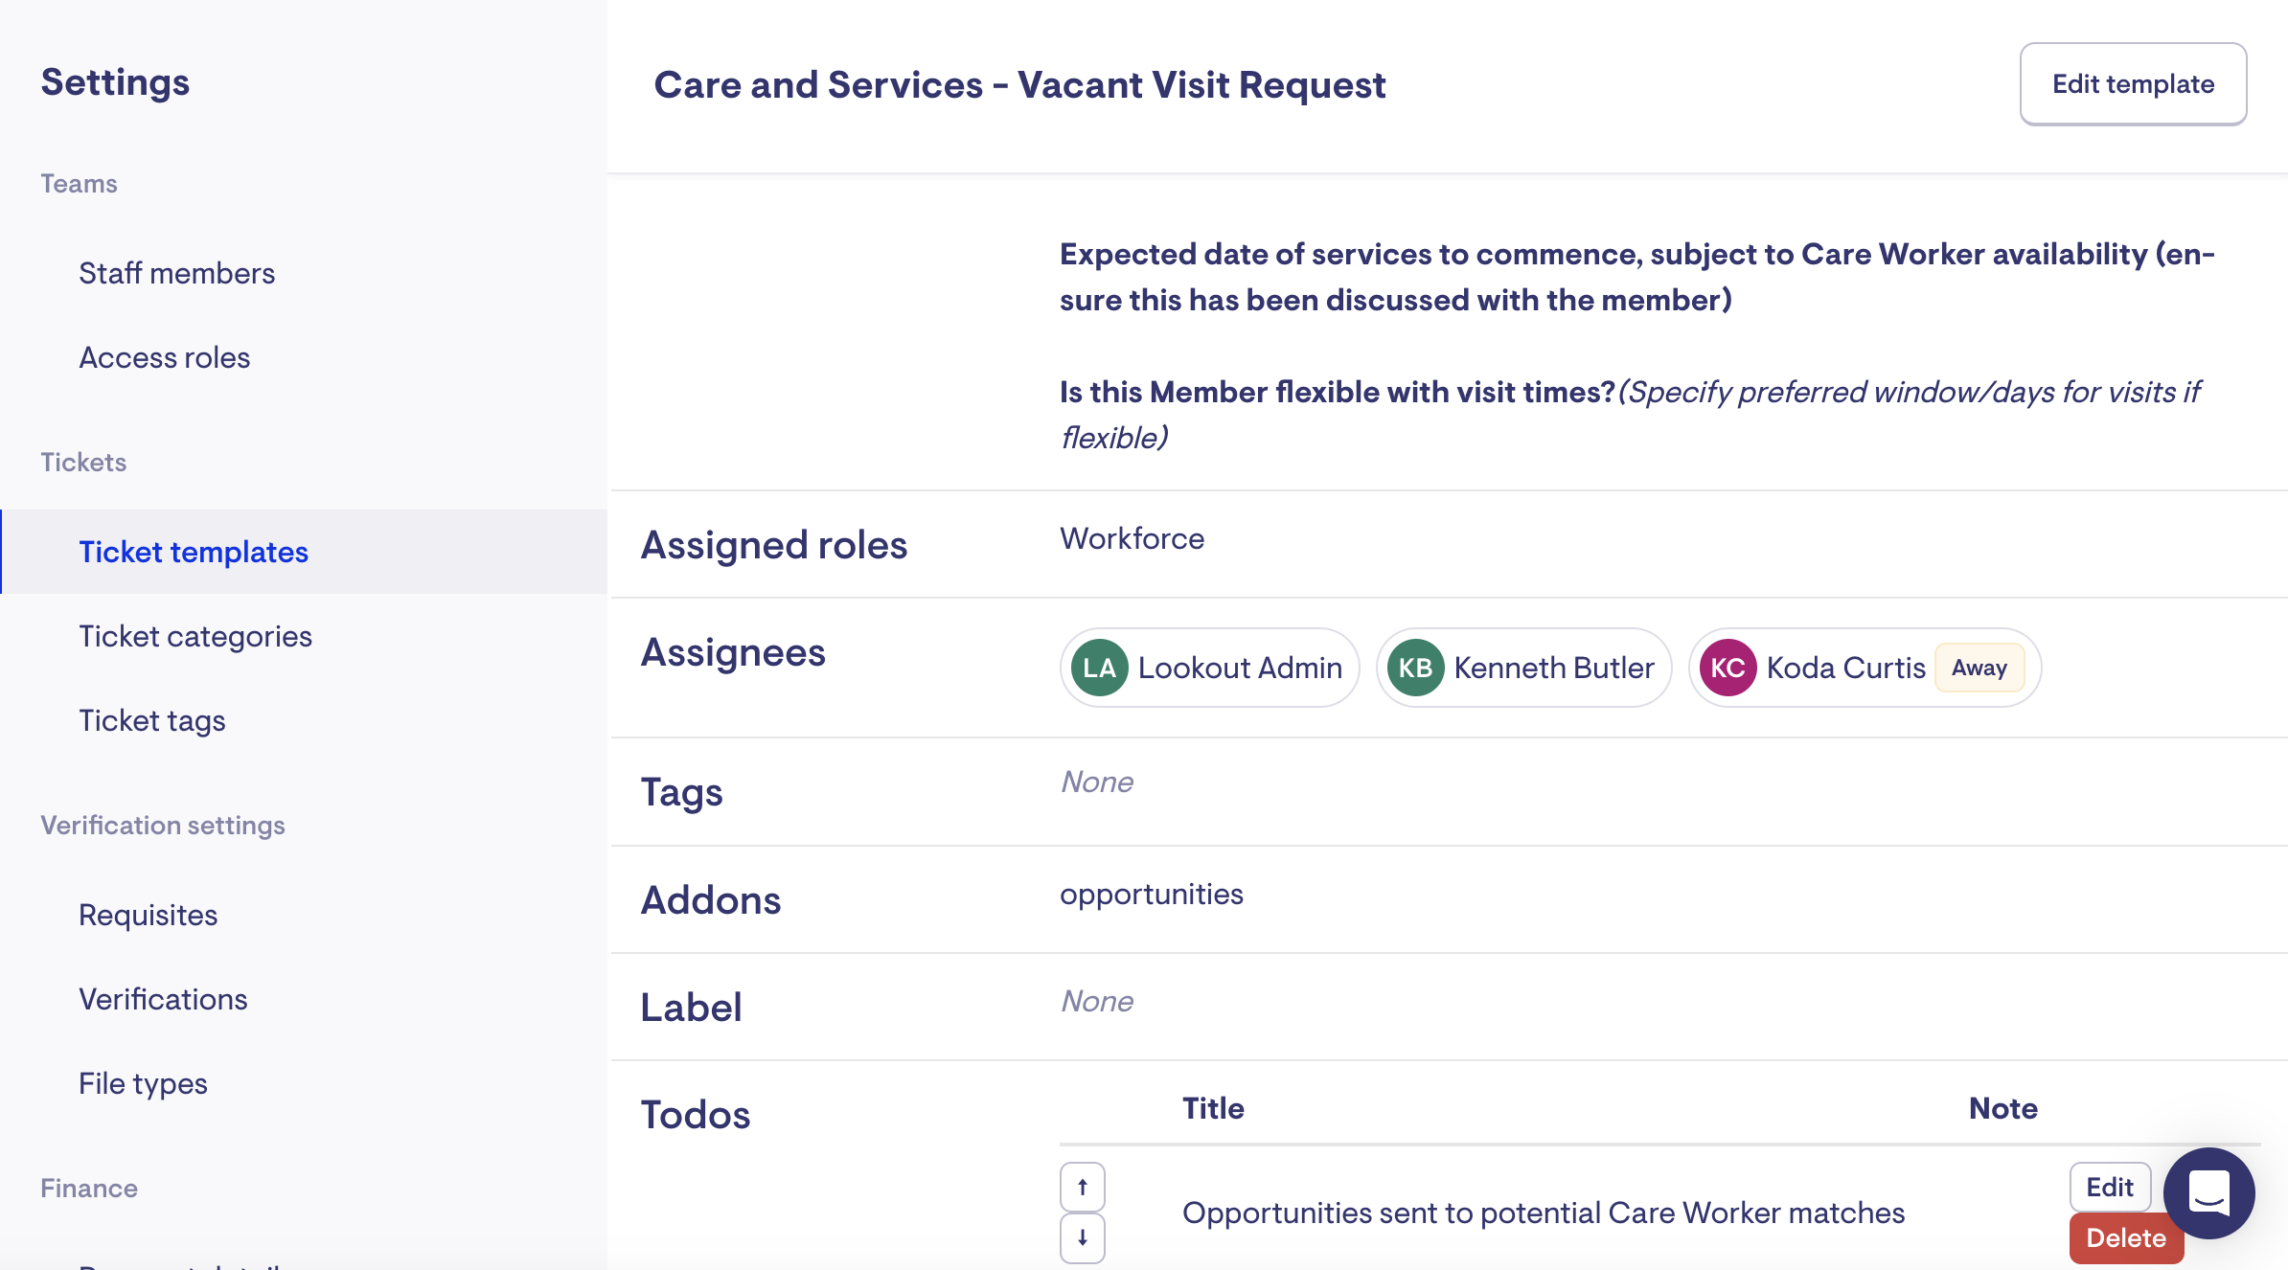Image resolution: width=2288 pixels, height=1270 pixels.
Task: Click the Lookout Admin assignee name
Action: point(1240,668)
